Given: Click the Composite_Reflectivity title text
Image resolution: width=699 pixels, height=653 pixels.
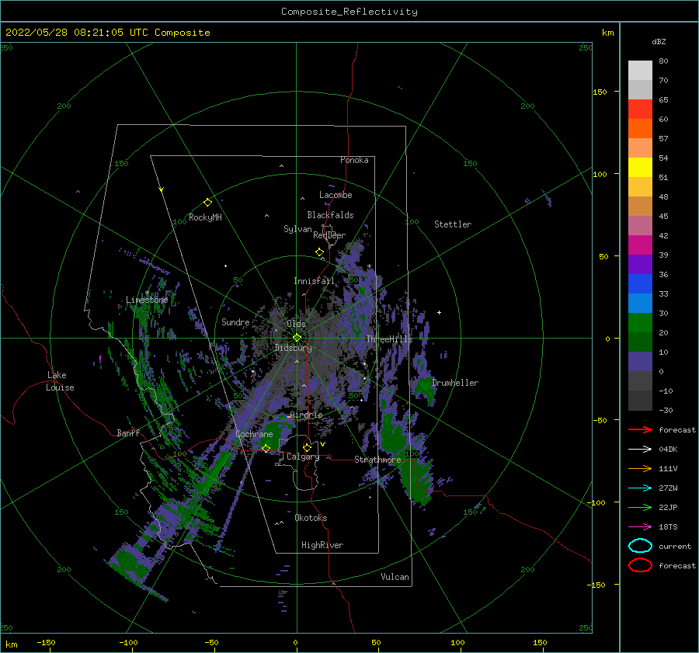Looking at the screenshot, I should tap(349, 12).
